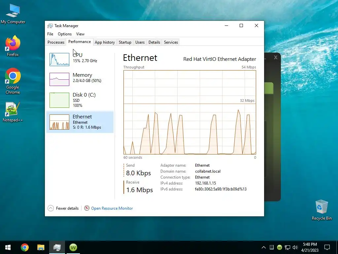Open the Recycle Bin
The height and width of the screenshot is (254, 338).
click(x=321, y=210)
